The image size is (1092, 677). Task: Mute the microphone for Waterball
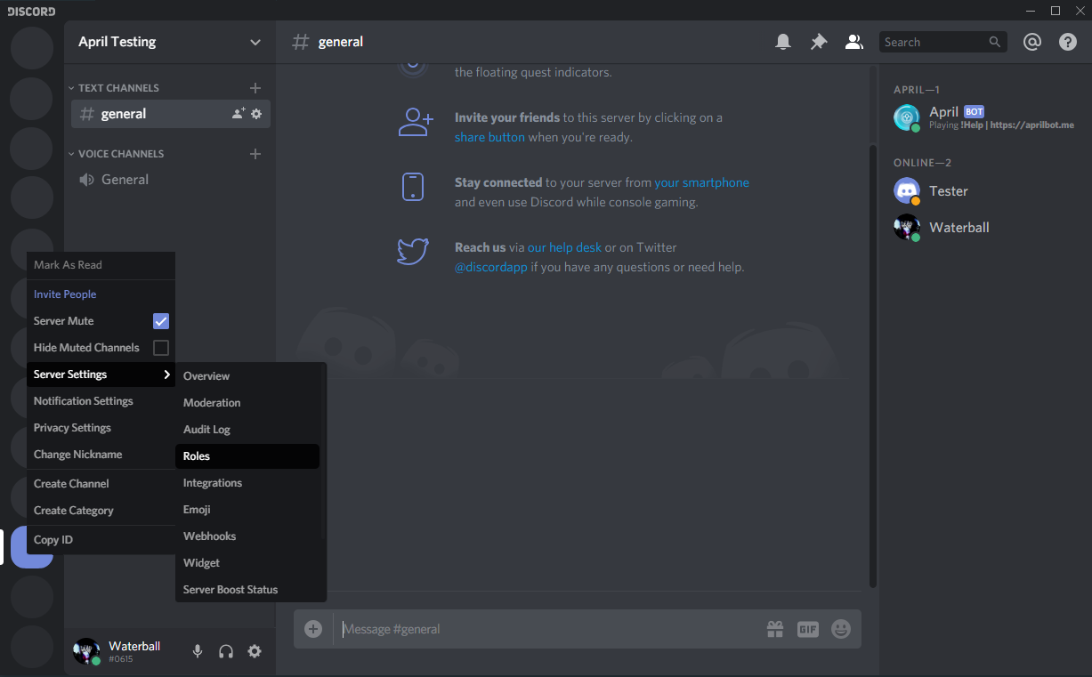[198, 650]
